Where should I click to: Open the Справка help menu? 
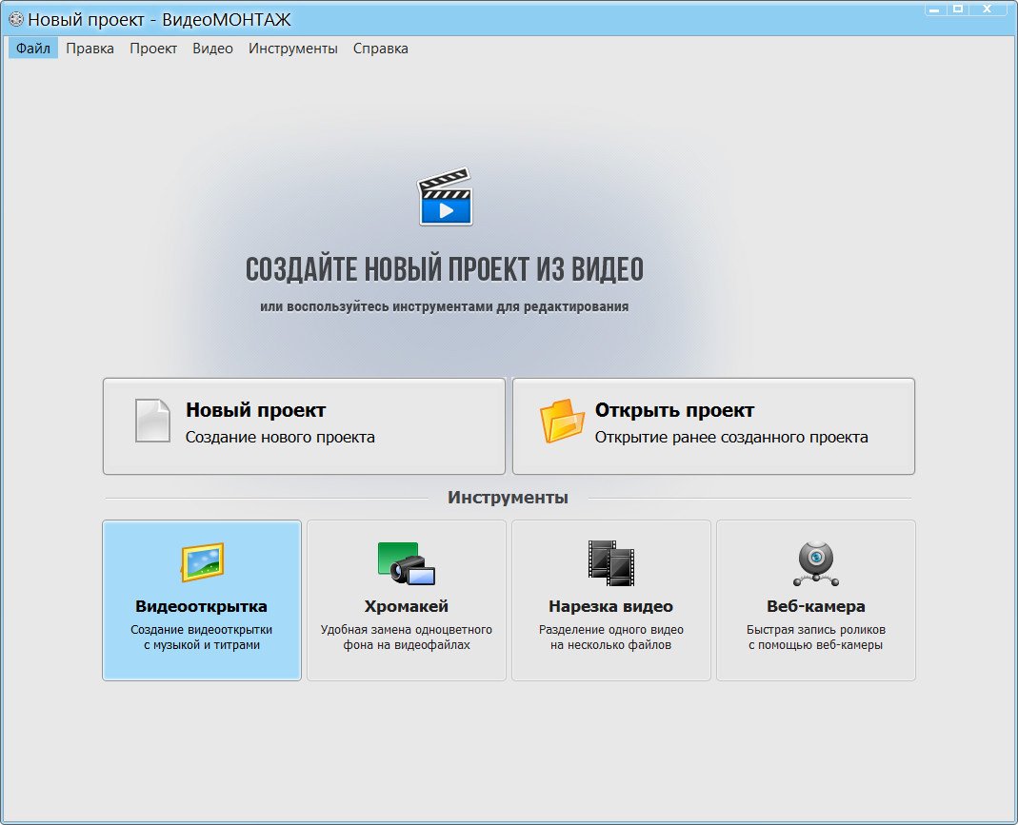point(381,49)
